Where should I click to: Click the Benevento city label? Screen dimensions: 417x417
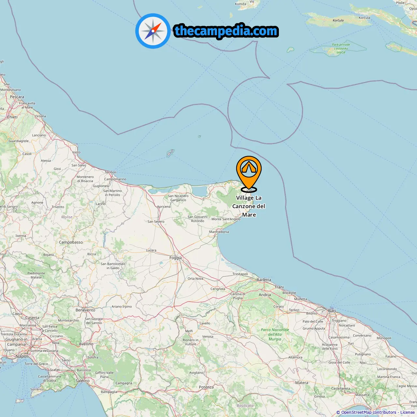click(85, 310)
